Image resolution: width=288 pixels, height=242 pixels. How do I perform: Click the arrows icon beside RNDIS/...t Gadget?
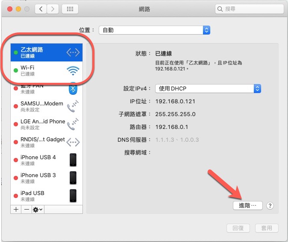[73, 142]
